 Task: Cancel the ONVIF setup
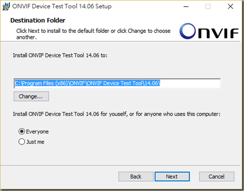(217, 177)
